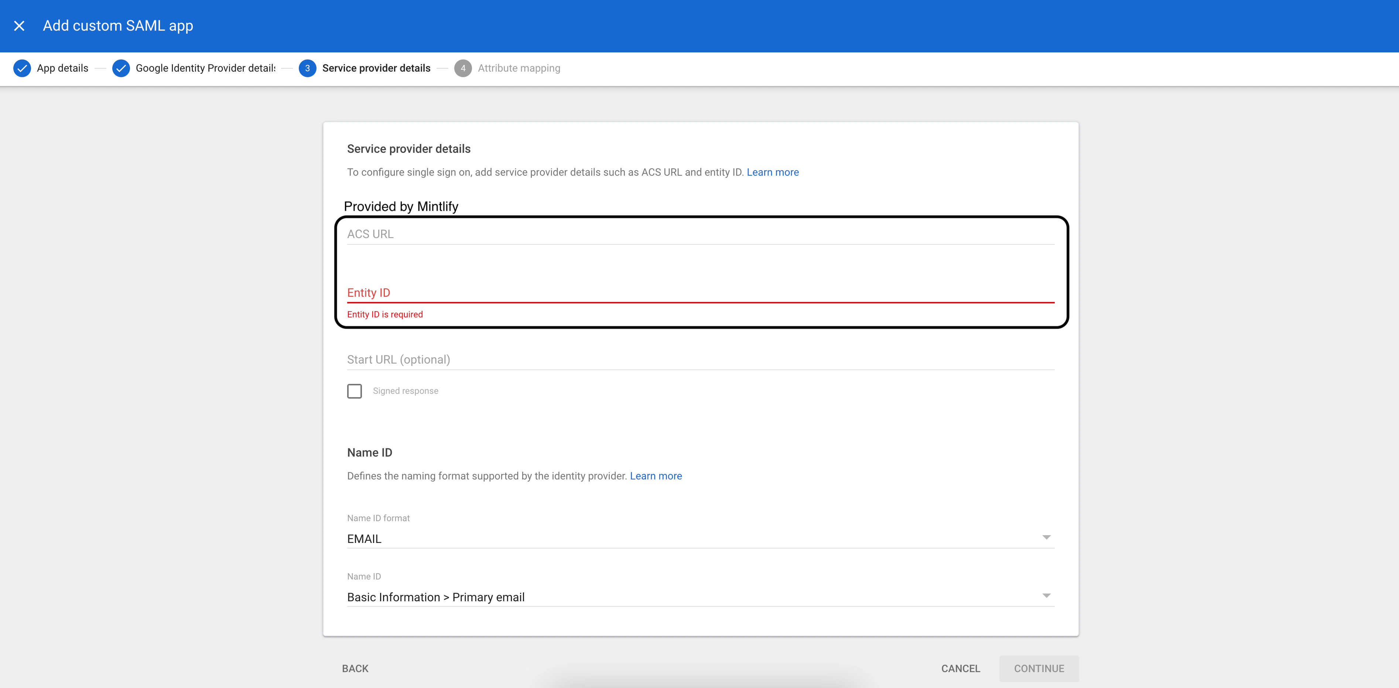Click the CANCEL button
Image resolution: width=1399 pixels, height=688 pixels.
[x=960, y=668]
